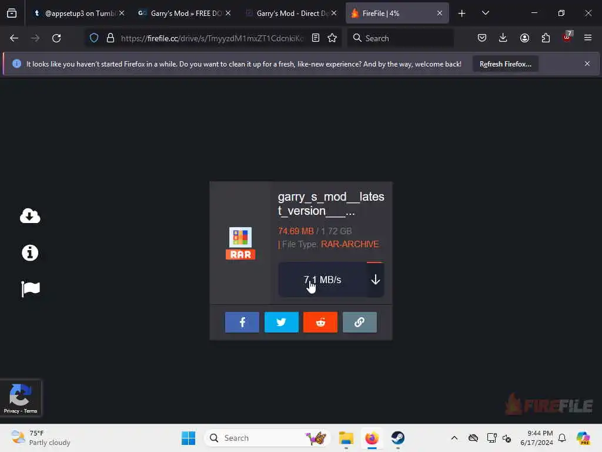602x452 pixels.
Task: Reload the current page
Action: click(56, 38)
